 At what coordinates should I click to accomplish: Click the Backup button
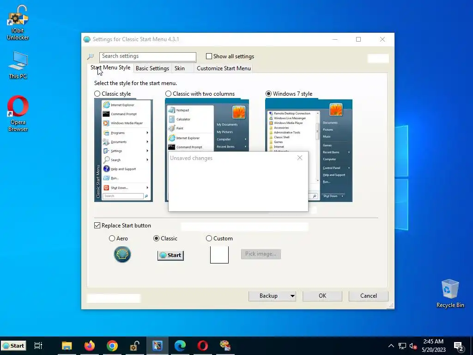point(268,296)
